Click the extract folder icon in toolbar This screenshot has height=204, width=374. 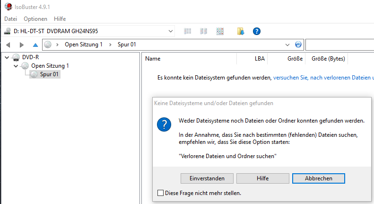pos(240,31)
